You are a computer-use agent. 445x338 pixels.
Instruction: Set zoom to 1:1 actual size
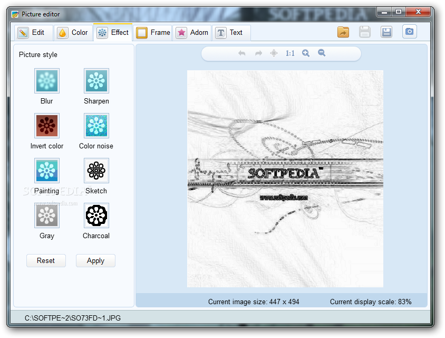tap(290, 53)
